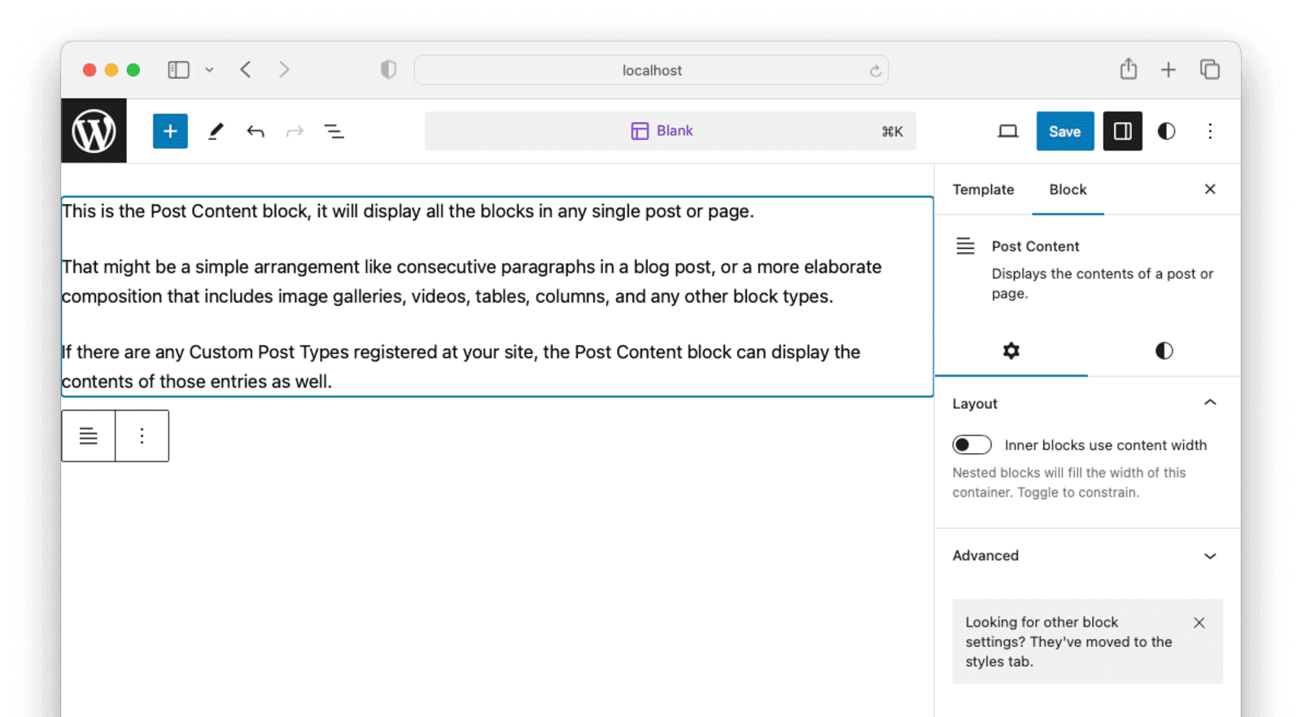This screenshot has height=717, width=1302.
Task: Click the Redo arrow
Action: tap(295, 131)
